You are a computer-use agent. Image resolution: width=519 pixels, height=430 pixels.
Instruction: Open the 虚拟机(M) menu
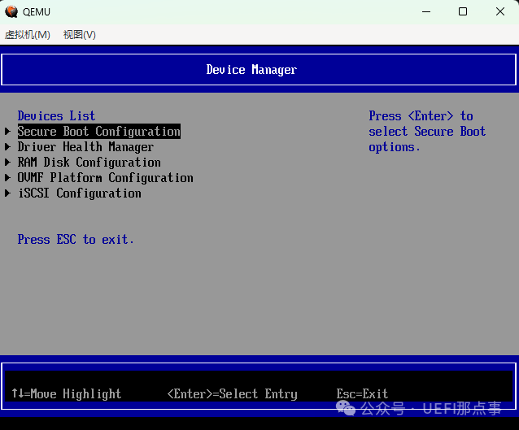(x=28, y=34)
